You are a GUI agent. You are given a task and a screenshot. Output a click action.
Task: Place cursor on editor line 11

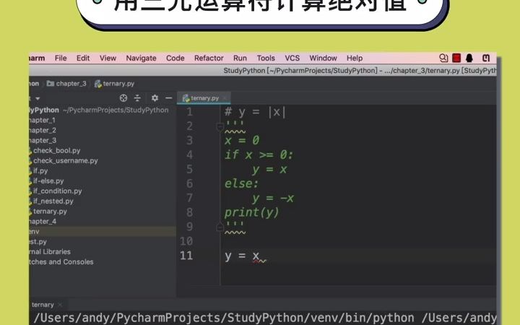point(358,256)
